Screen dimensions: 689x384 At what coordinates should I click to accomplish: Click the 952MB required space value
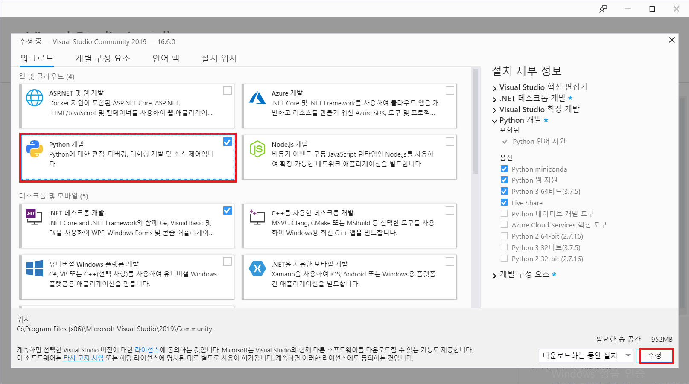(x=662, y=339)
